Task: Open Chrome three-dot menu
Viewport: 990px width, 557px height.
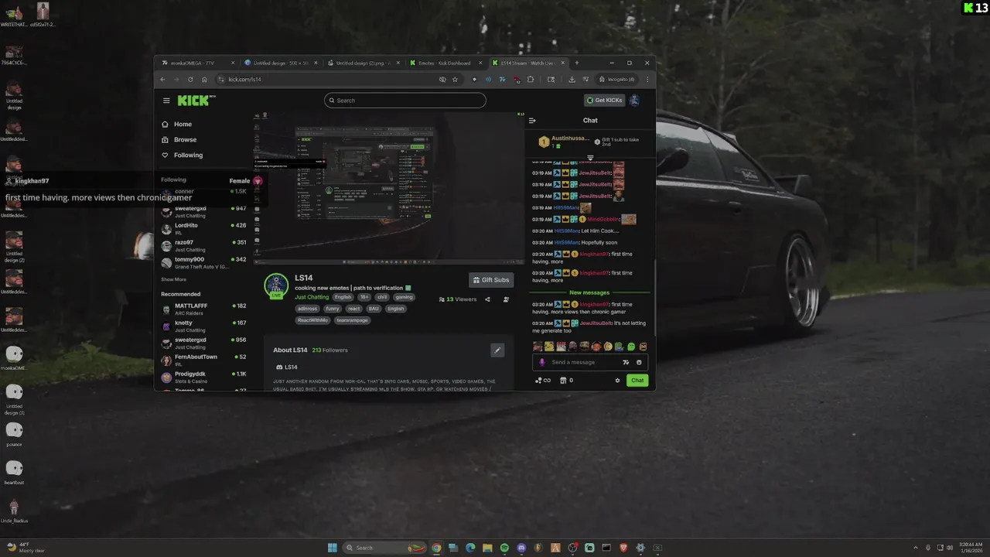Action: tap(647, 79)
